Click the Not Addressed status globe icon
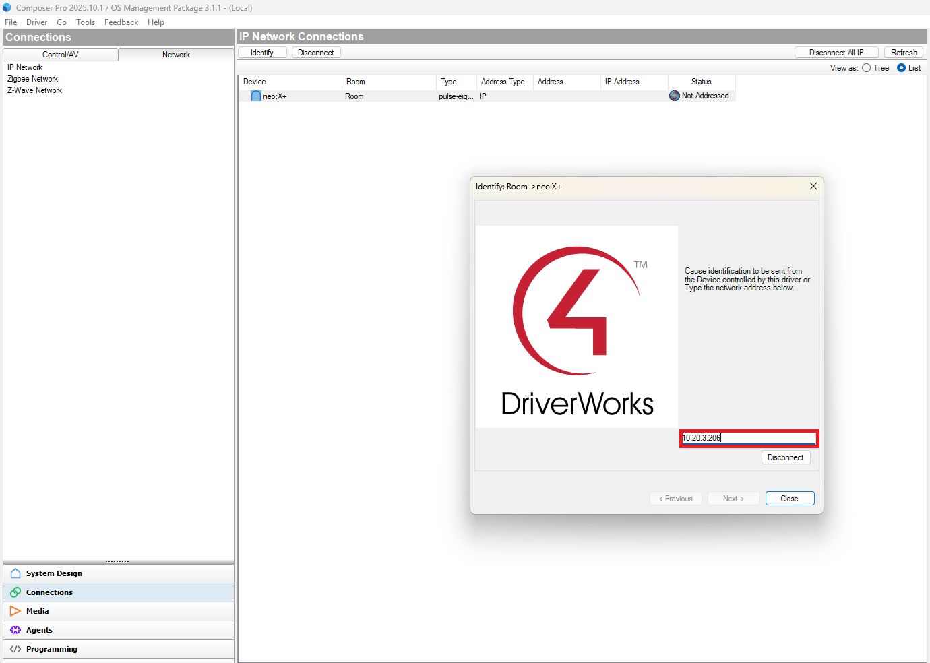 [x=675, y=96]
